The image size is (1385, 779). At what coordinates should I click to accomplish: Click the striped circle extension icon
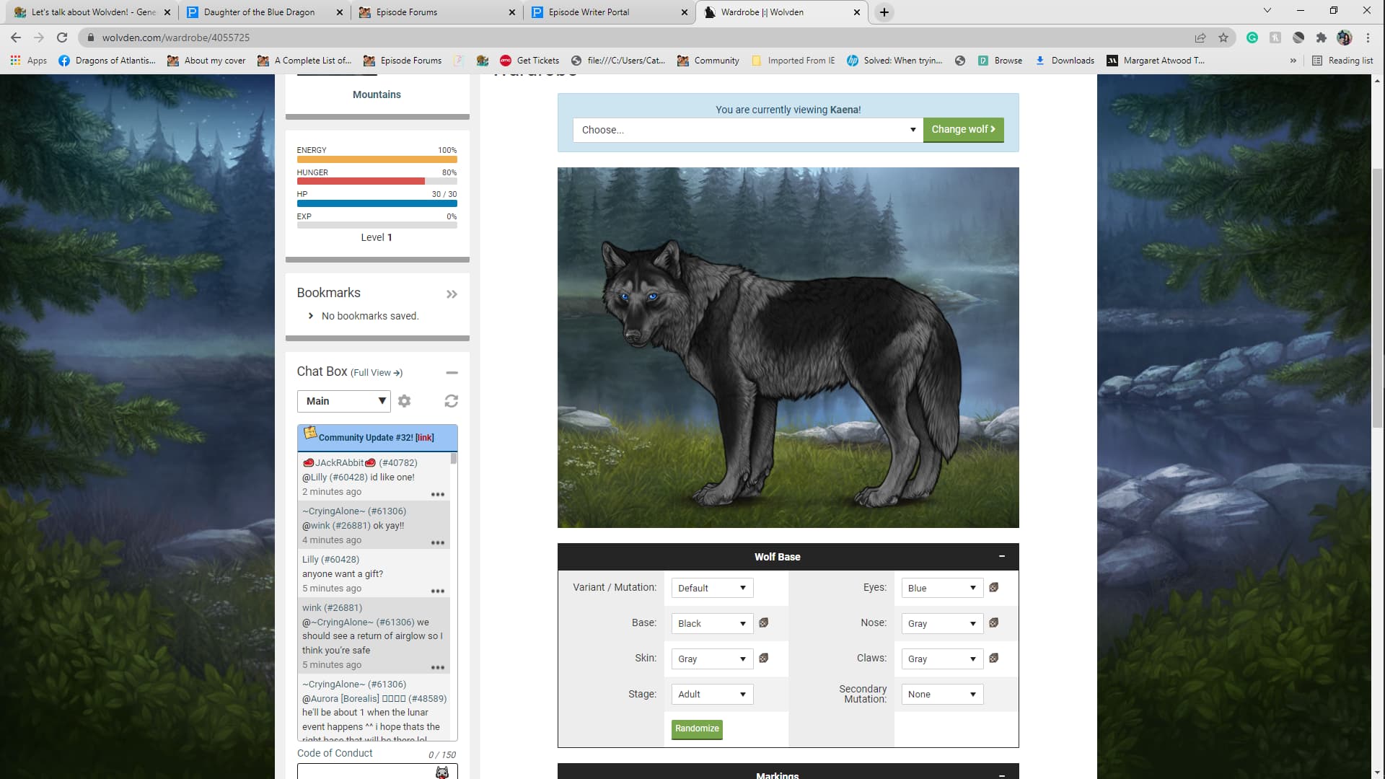coord(1298,38)
